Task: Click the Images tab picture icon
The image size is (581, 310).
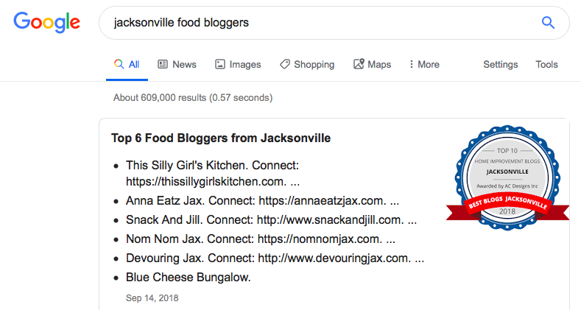Action: (x=220, y=64)
